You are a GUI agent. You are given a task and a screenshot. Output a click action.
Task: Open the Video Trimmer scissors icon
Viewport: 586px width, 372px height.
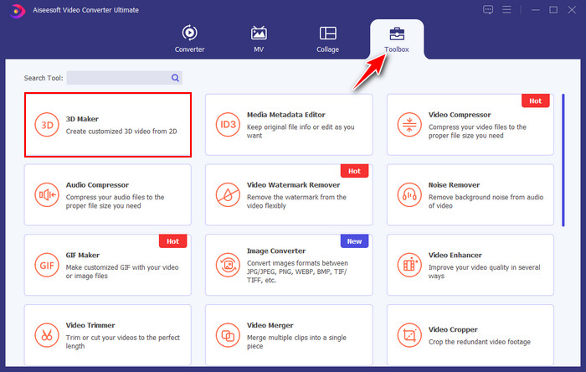[x=47, y=335]
